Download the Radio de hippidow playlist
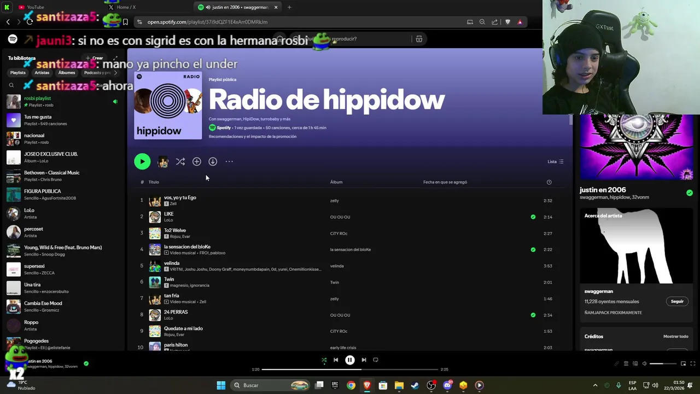The width and height of the screenshot is (700, 394). point(213,161)
